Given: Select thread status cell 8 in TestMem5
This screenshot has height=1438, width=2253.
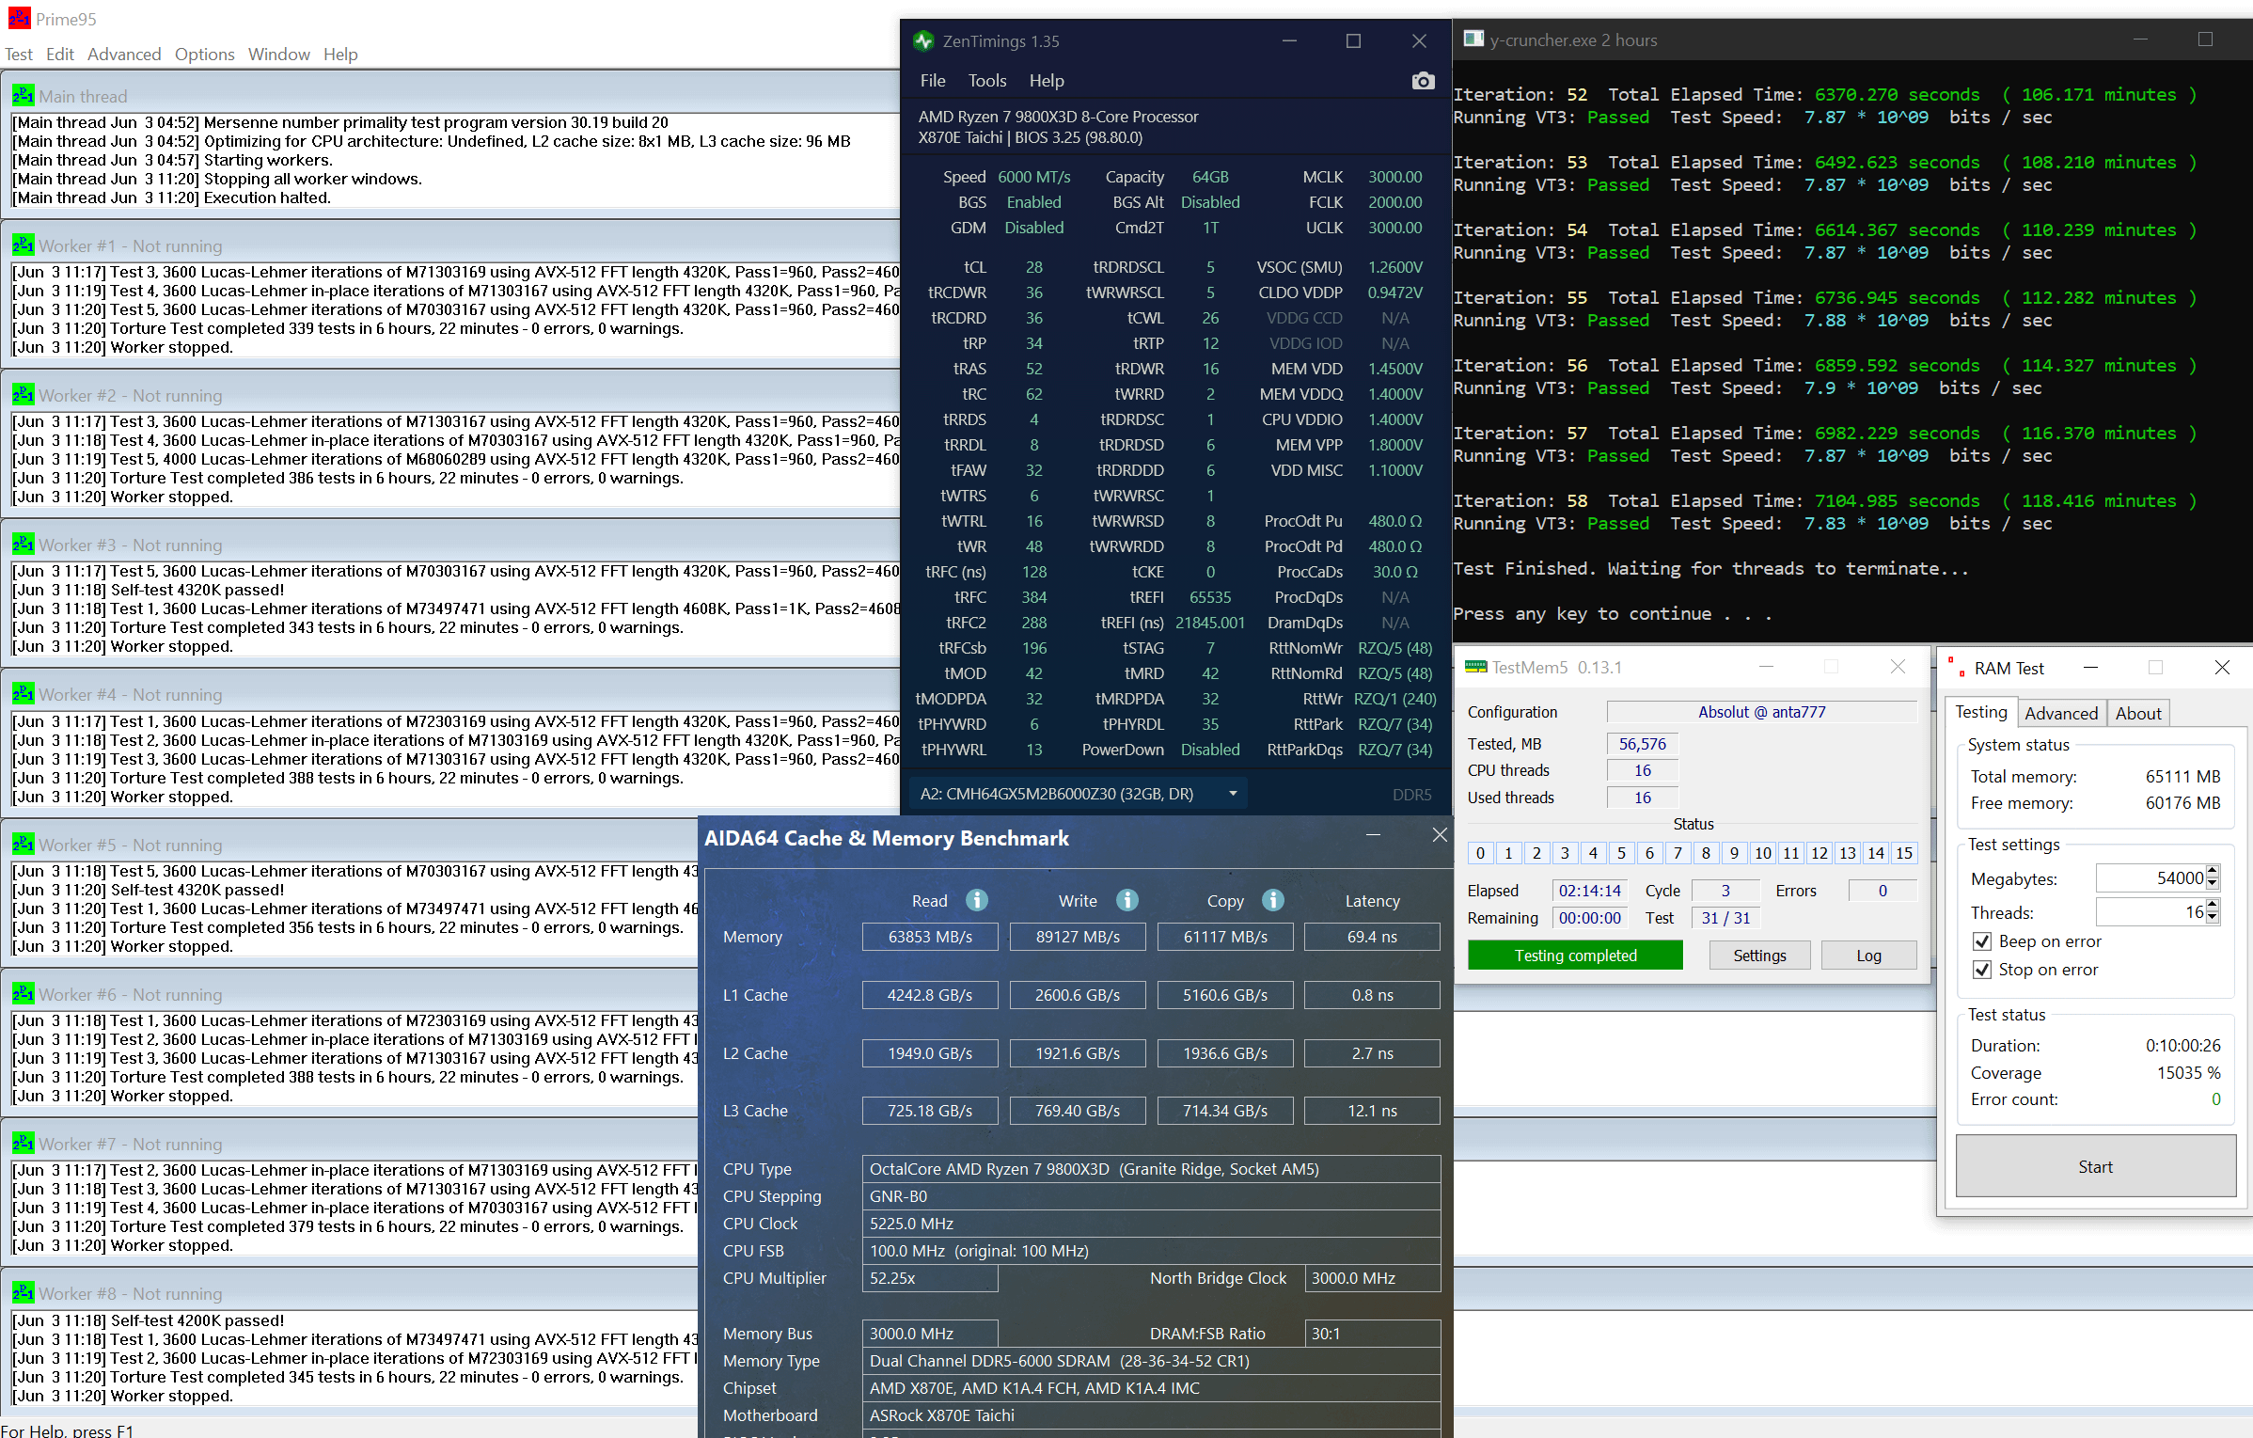Looking at the screenshot, I should click(1706, 853).
